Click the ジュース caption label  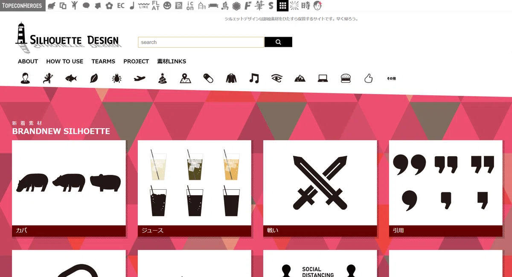[195, 231]
